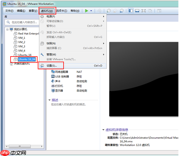Click the library horizontal scrollbar thumb

(20, 146)
